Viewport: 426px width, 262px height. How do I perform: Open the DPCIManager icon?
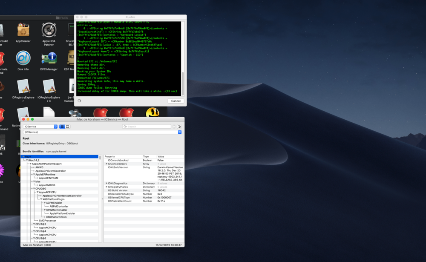point(49,58)
